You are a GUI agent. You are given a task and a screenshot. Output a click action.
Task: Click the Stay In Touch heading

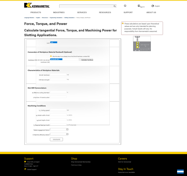click(x=126, y=169)
